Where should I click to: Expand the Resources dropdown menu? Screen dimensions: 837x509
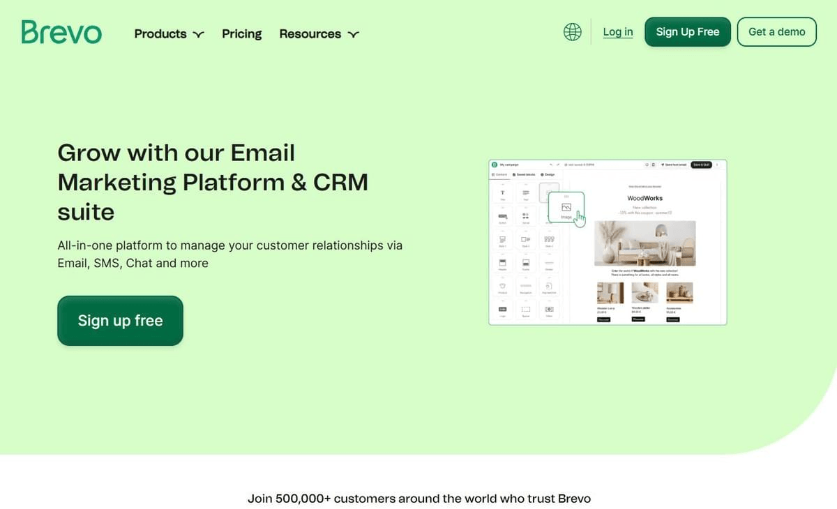319,33
